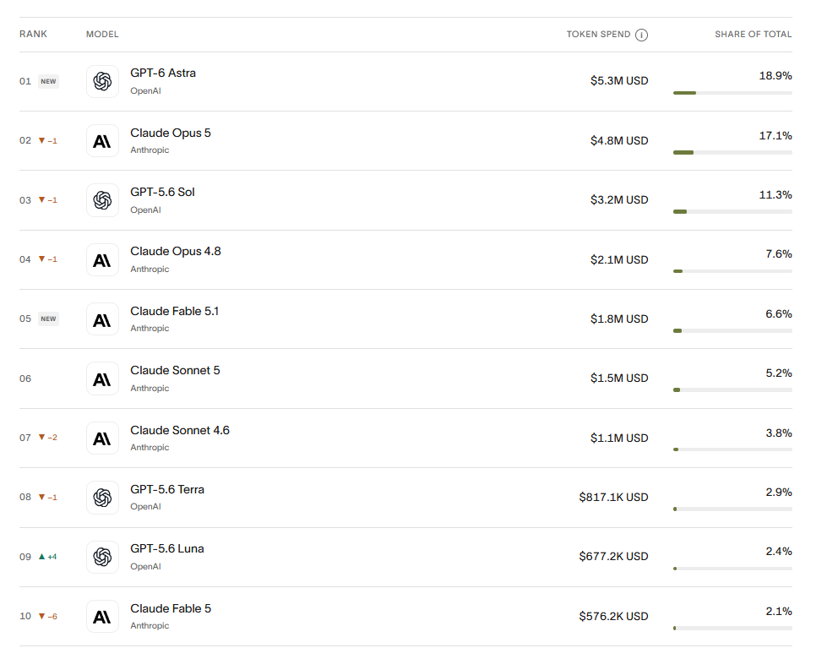The image size is (838, 648).
Task: Click the Anthropic logo beside Claude Opus 5
Action: [x=102, y=141]
